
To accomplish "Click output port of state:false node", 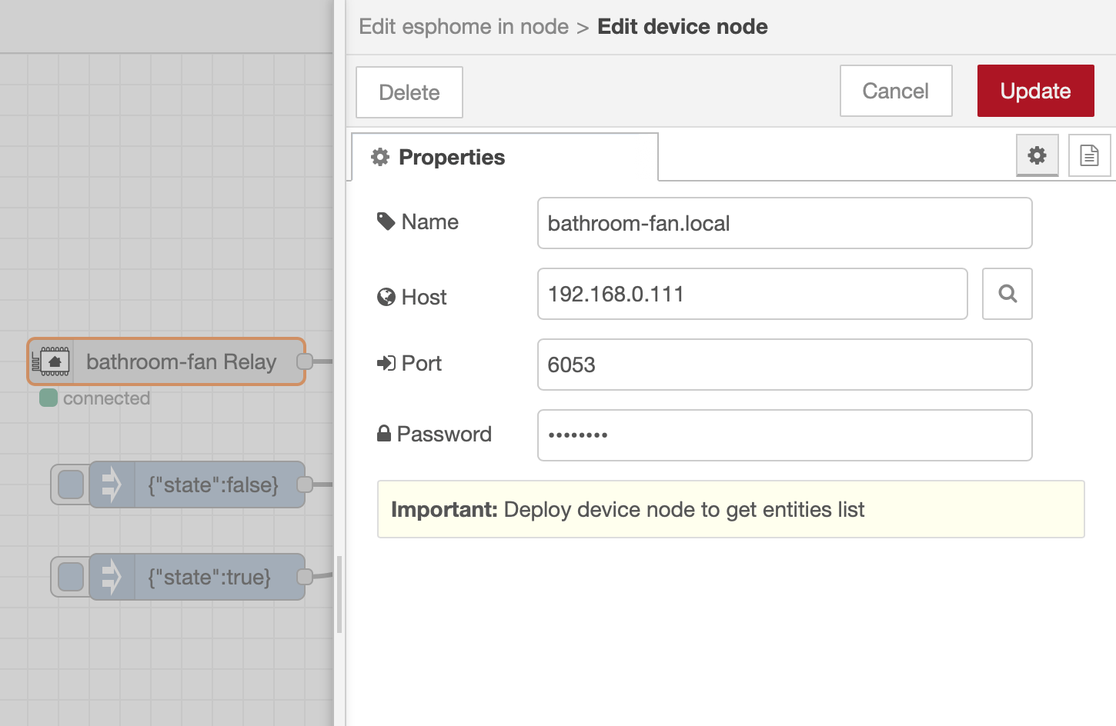I will coord(305,485).
